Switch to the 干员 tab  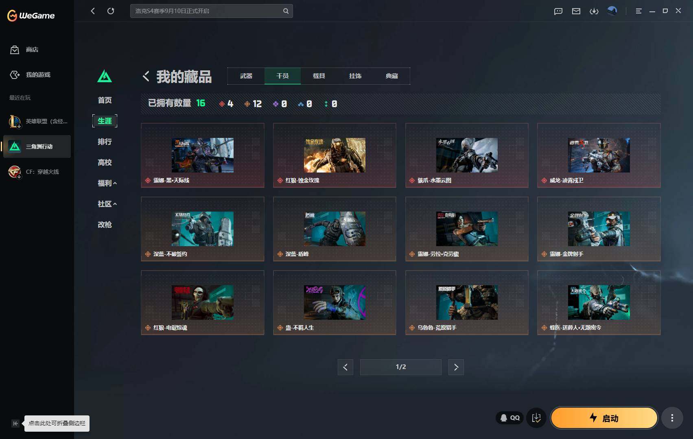coord(282,76)
